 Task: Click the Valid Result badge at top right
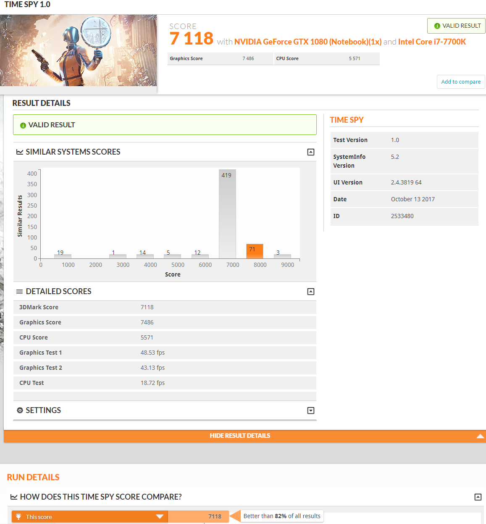(457, 26)
